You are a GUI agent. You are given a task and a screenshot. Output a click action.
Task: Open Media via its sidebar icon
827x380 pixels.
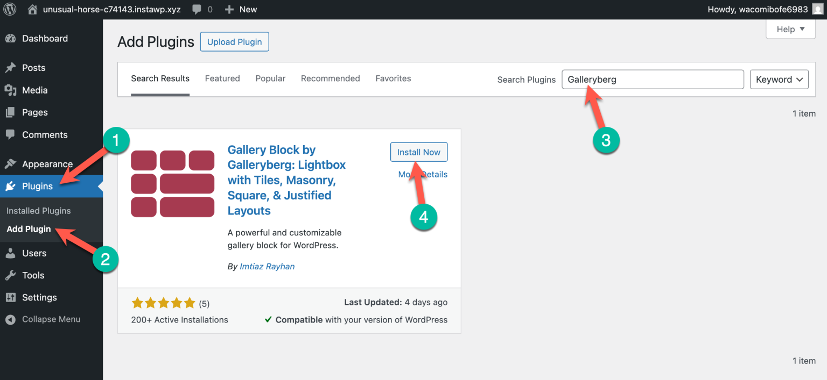click(x=10, y=90)
